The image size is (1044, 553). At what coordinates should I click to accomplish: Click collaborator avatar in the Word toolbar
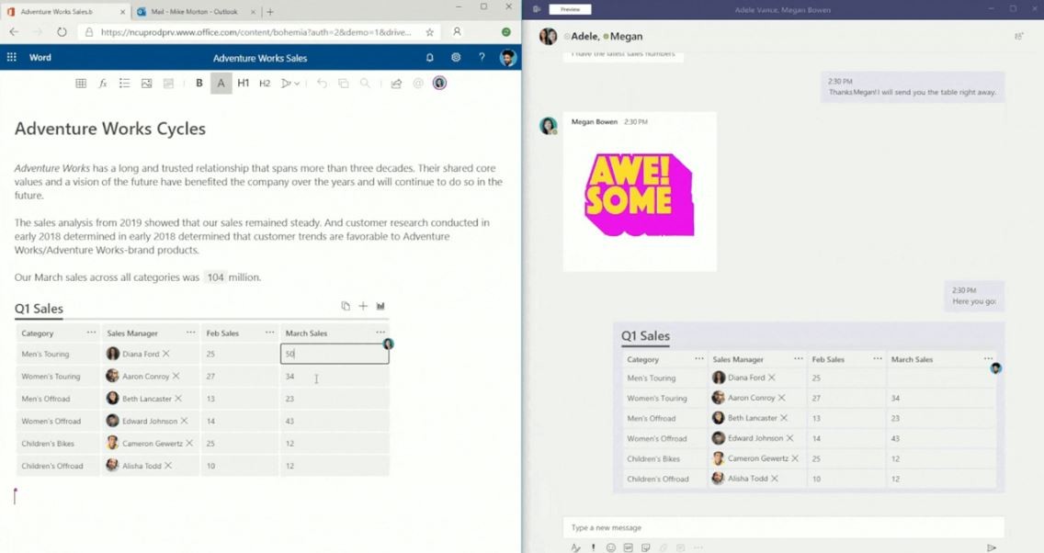point(439,84)
